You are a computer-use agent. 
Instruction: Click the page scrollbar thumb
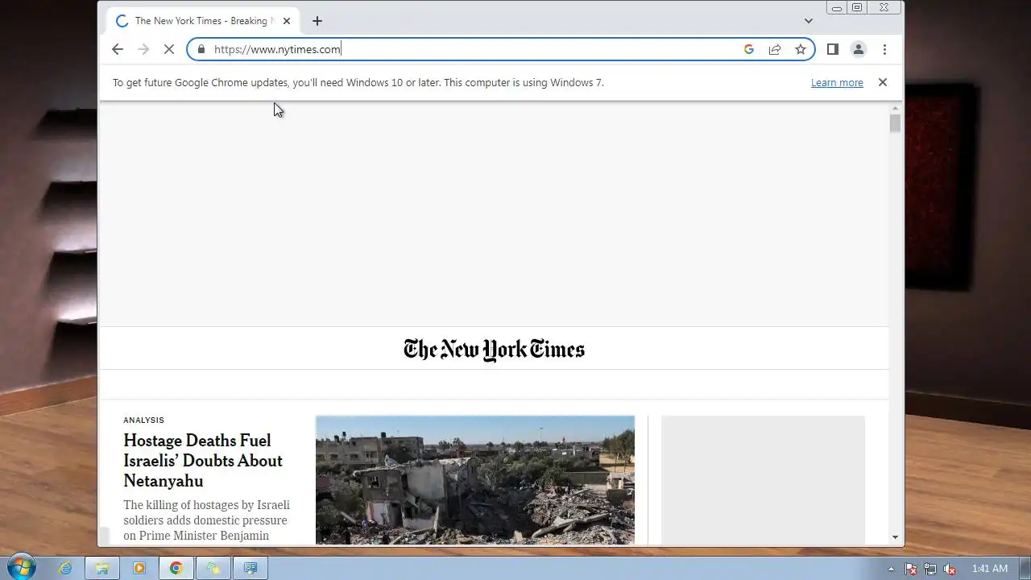point(895,123)
